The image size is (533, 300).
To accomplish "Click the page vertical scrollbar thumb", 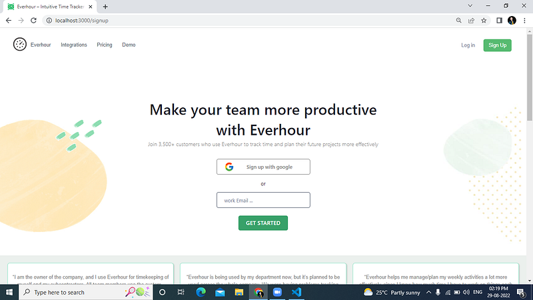I will (x=530, y=77).
